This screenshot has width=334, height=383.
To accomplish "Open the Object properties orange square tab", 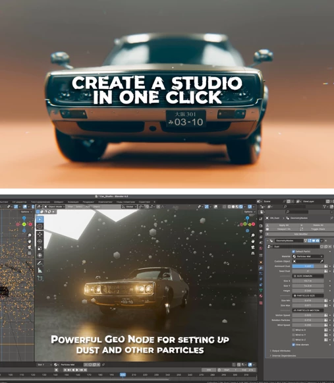I will [261, 262].
